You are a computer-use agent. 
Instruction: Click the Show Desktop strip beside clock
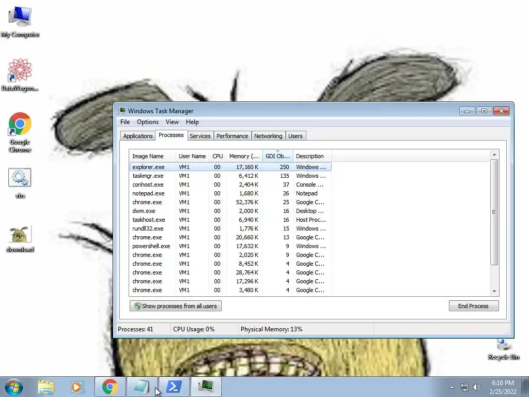pos(526,387)
